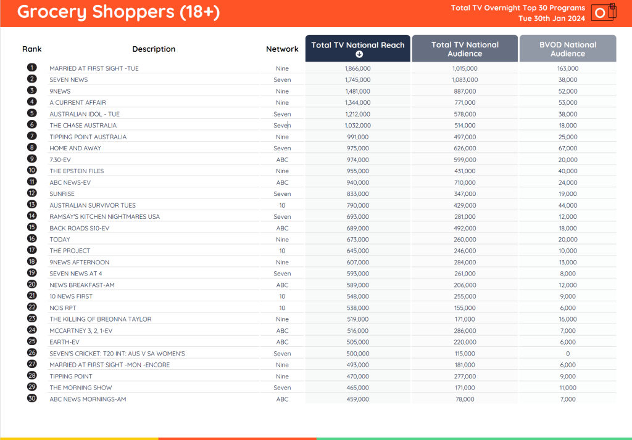Click ABC NEWS-EV program name

click(70, 182)
